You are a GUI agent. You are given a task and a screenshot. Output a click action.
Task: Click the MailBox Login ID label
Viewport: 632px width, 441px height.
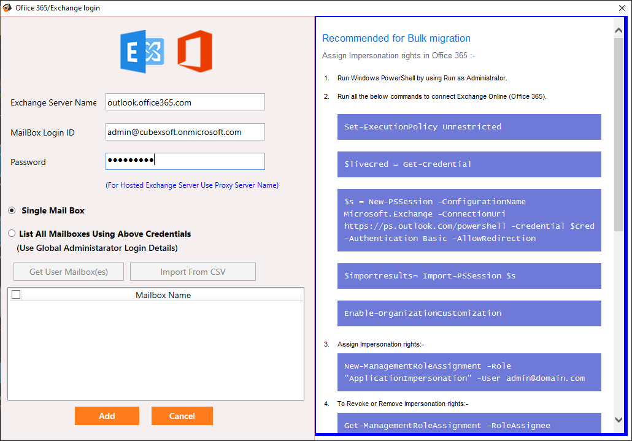[x=42, y=132]
